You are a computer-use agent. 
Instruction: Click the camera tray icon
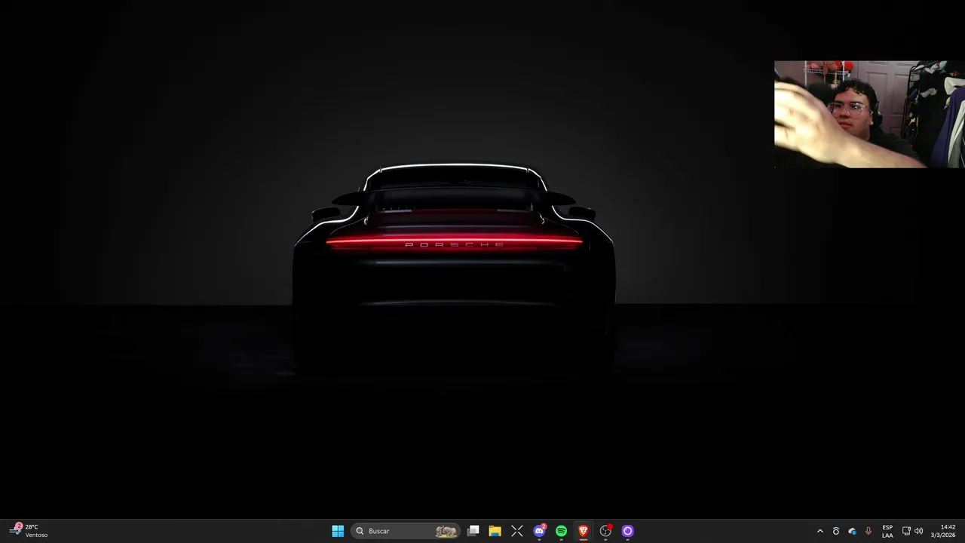coord(835,531)
